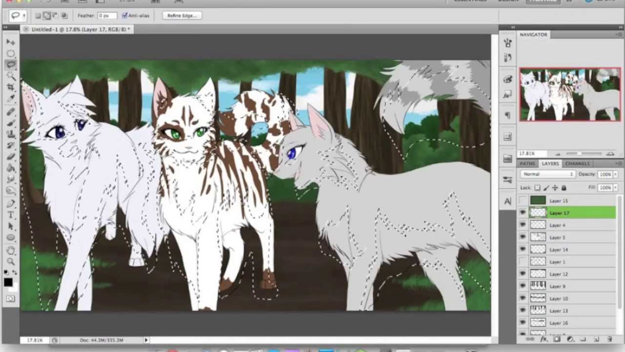The height and width of the screenshot is (352, 625).
Task: Select the Path Selection tool
Action: pyautogui.click(x=11, y=226)
